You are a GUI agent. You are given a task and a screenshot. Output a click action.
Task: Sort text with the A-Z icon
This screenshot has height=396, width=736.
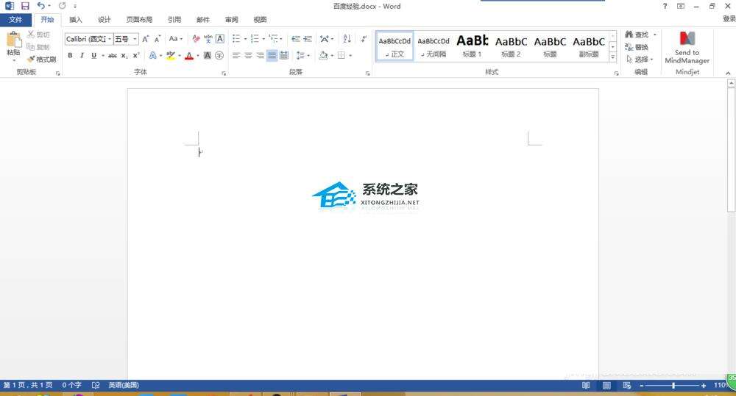coord(347,39)
